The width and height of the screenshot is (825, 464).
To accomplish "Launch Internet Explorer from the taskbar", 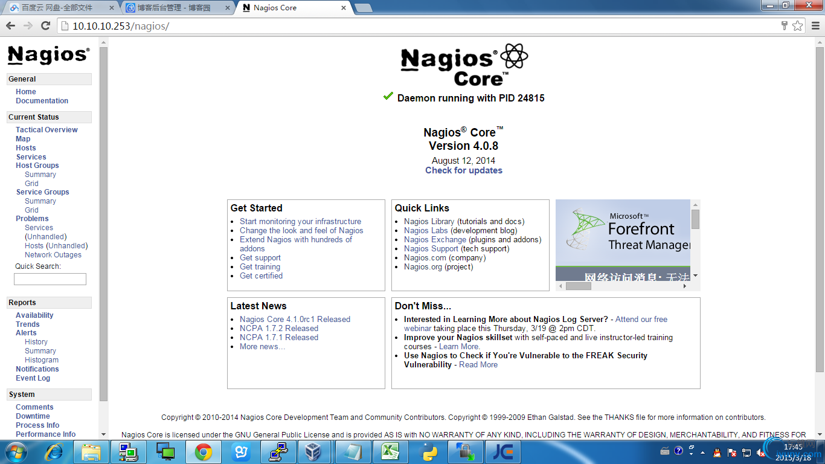I will click(x=54, y=452).
